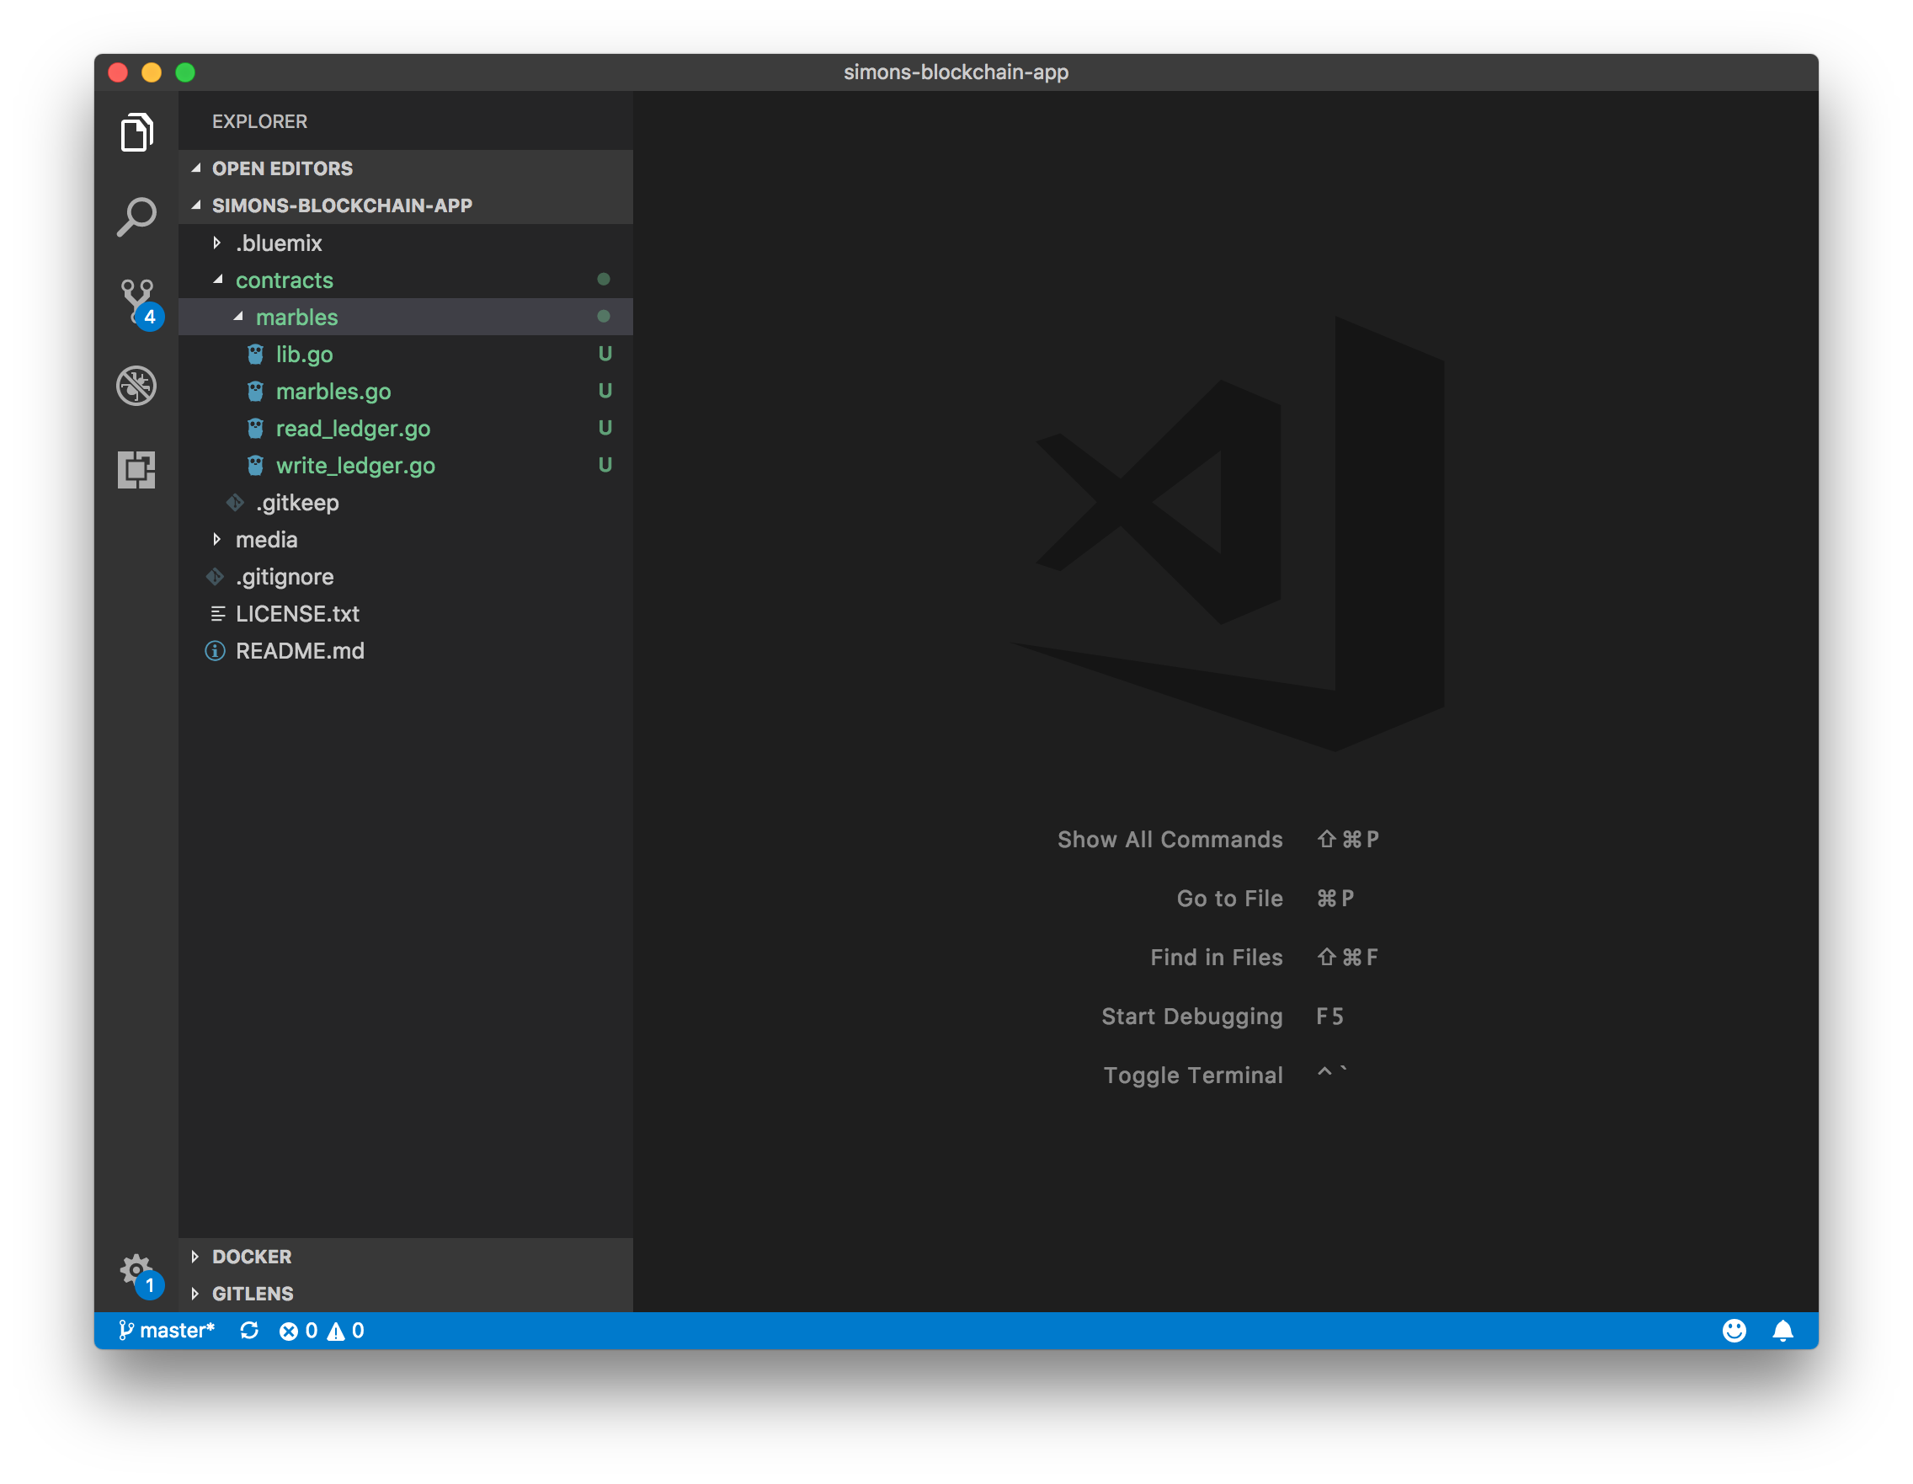Collapse the contracts folder

click(284, 280)
